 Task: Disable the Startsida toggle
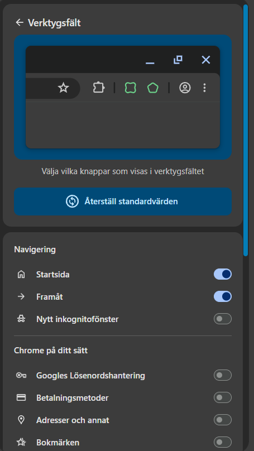tap(222, 274)
